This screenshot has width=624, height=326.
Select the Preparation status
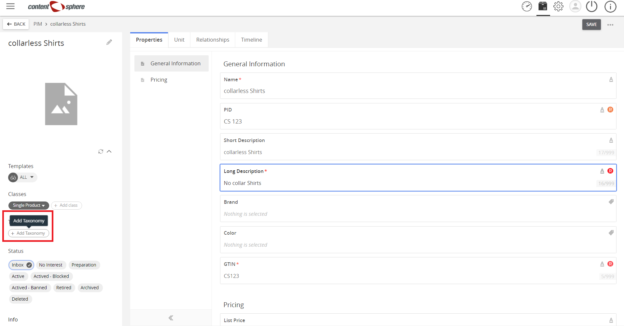pyautogui.click(x=84, y=265)
